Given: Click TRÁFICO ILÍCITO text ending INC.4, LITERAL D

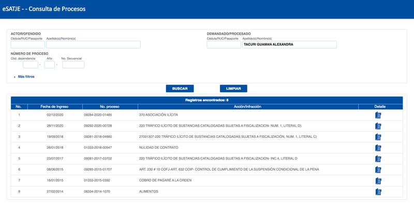Looking at the screenshot, I should [218, 159].
